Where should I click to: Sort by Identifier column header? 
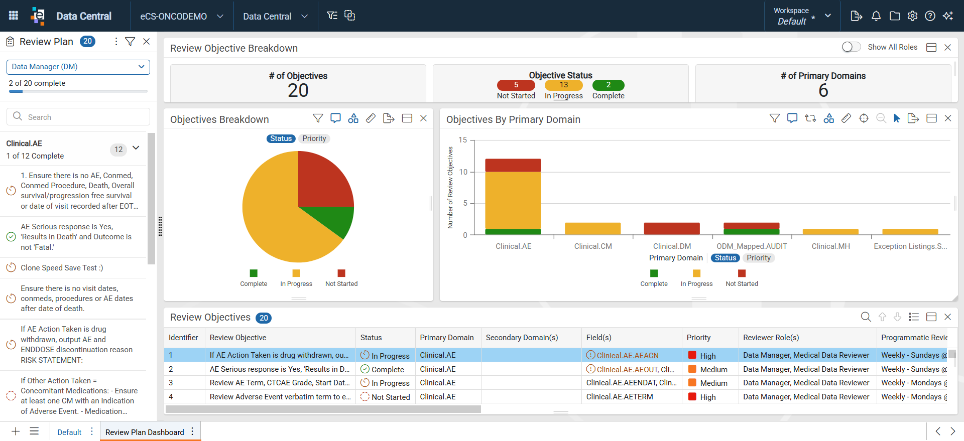(183, 338)
